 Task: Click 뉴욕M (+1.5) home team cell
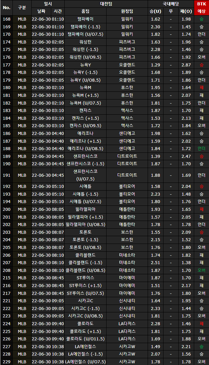(85, 95)
